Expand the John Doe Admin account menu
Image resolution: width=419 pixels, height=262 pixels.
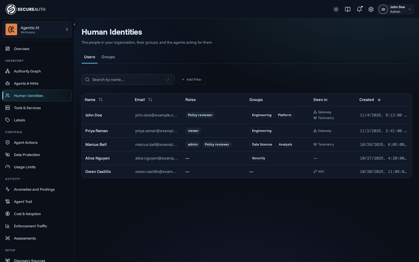coord(396,9)
